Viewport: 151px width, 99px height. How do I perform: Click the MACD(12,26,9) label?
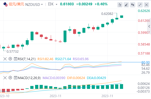[29, 78]
